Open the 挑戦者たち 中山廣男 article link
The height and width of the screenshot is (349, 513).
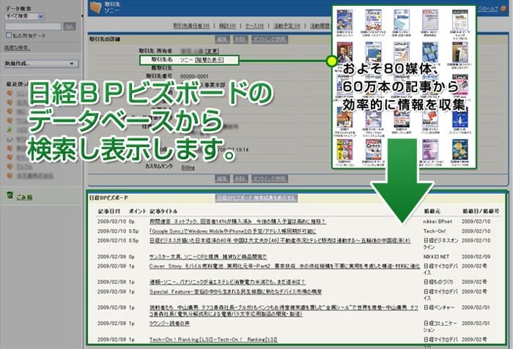tap(284, 310)
